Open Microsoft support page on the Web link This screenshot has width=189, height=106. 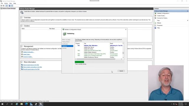pos(31,69)
